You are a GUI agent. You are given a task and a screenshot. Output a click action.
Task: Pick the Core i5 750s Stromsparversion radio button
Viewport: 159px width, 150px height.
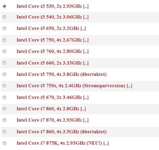[x=4, y=86]
